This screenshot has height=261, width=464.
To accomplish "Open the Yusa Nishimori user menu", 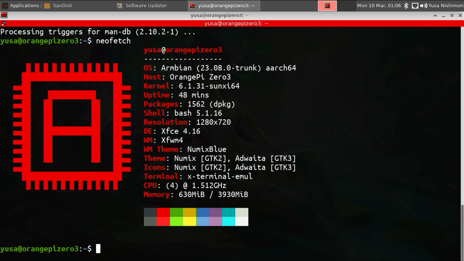I will click(x=446, y=6).
